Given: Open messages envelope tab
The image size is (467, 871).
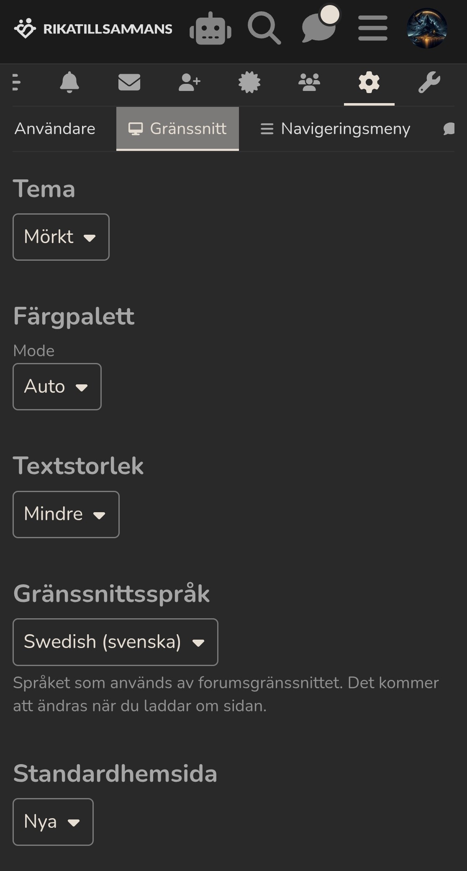Looking at the screenshot, I should [x=129, y=82].
